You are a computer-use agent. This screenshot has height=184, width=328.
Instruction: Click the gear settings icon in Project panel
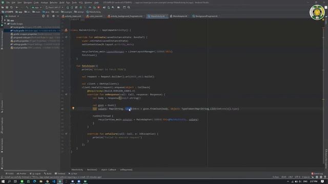pos(53,16)
